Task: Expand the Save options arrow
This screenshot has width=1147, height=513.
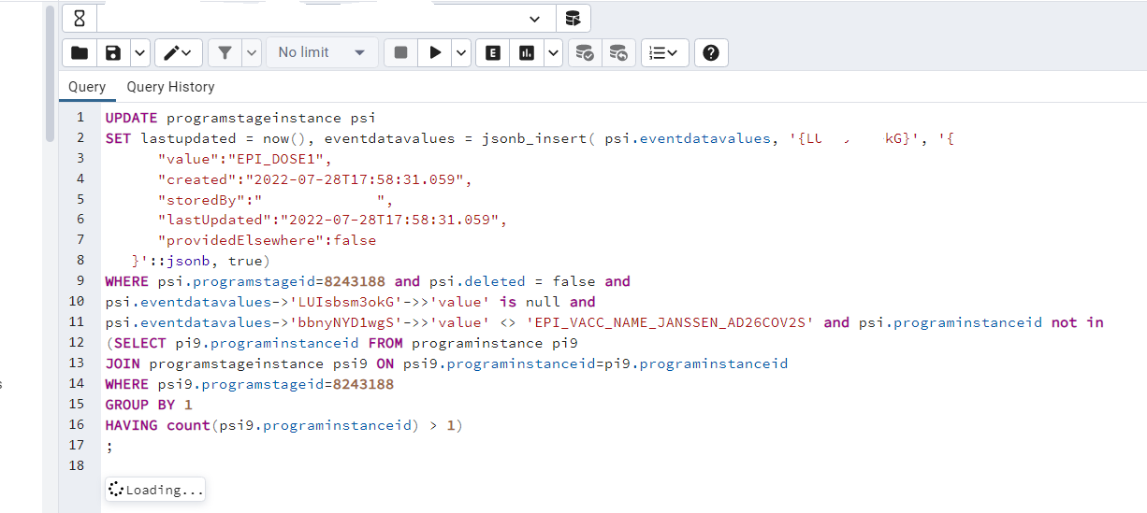Action: pyautogui.click(x=139, y=53)
